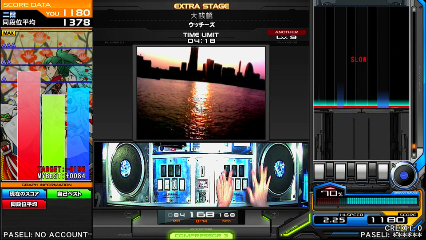Screen dimensions: 426x240
Task: Click the Yokohama skyline sunset video
Action: (x=201, y=93)
